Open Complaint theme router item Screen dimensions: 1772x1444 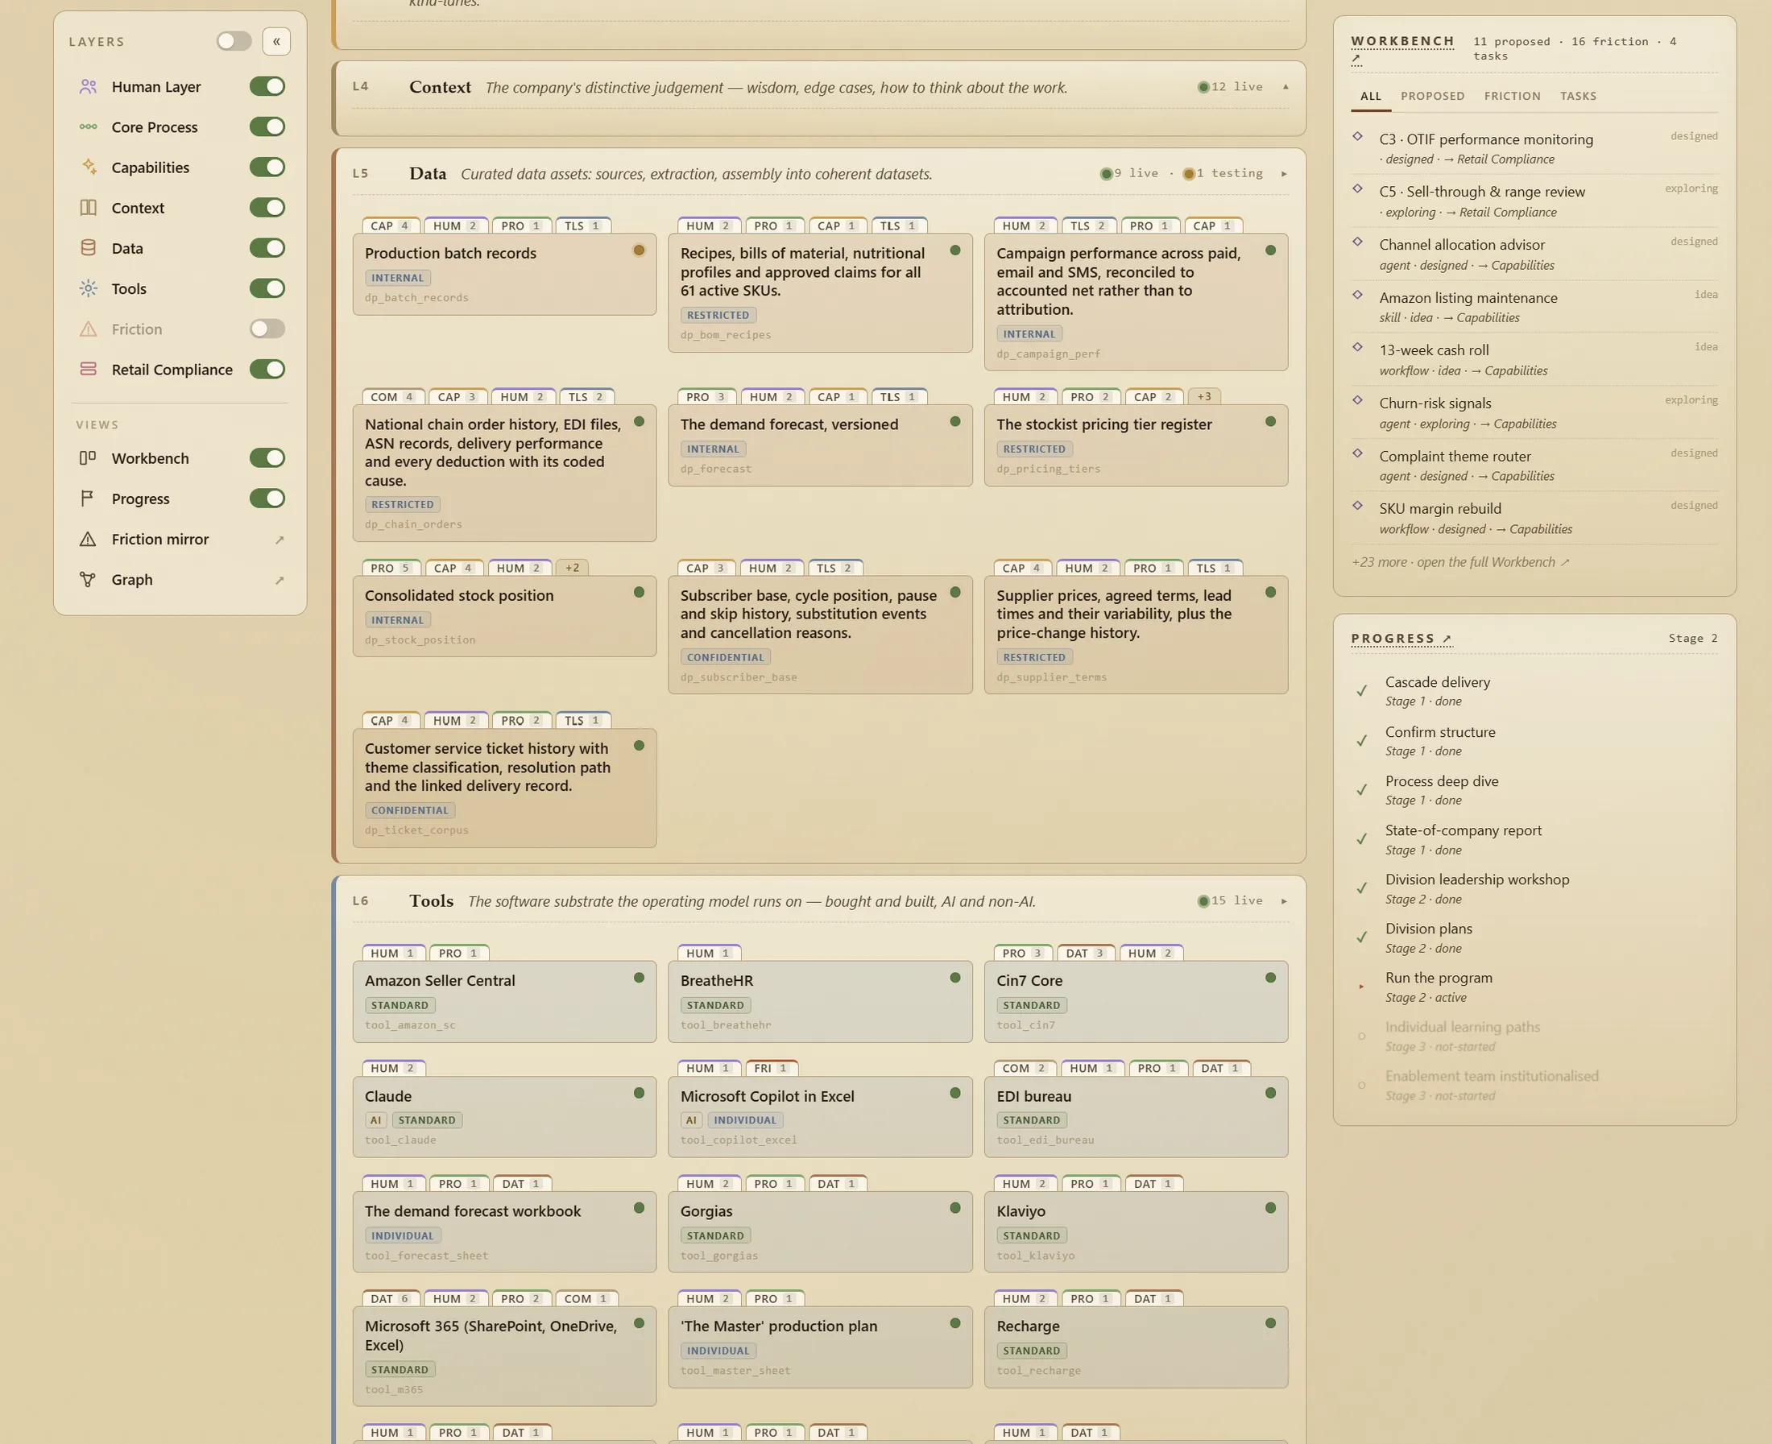pyautogui.click(x=1534, y=465)
